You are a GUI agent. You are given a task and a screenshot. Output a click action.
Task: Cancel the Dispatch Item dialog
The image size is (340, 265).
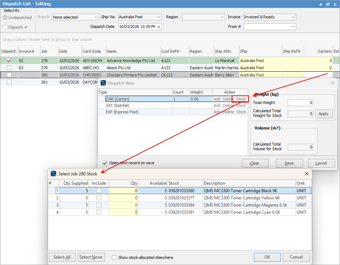pyautogui.click(x=321, y=163)
